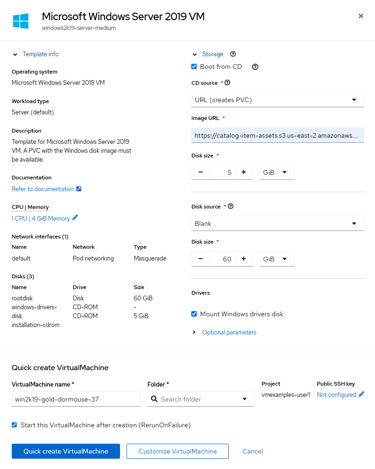The height and width of the screenshot is (469, 375).
Task: Edit Public SSH key pencil icon
Action: point(361,394)
